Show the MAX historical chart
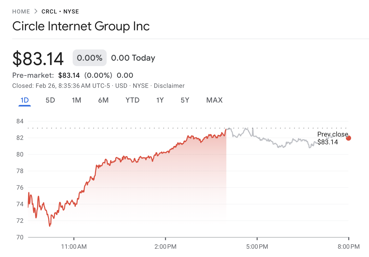 (214, 100)
